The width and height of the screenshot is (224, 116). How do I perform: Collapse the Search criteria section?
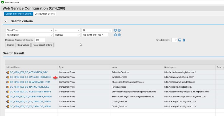click(6, 21)
